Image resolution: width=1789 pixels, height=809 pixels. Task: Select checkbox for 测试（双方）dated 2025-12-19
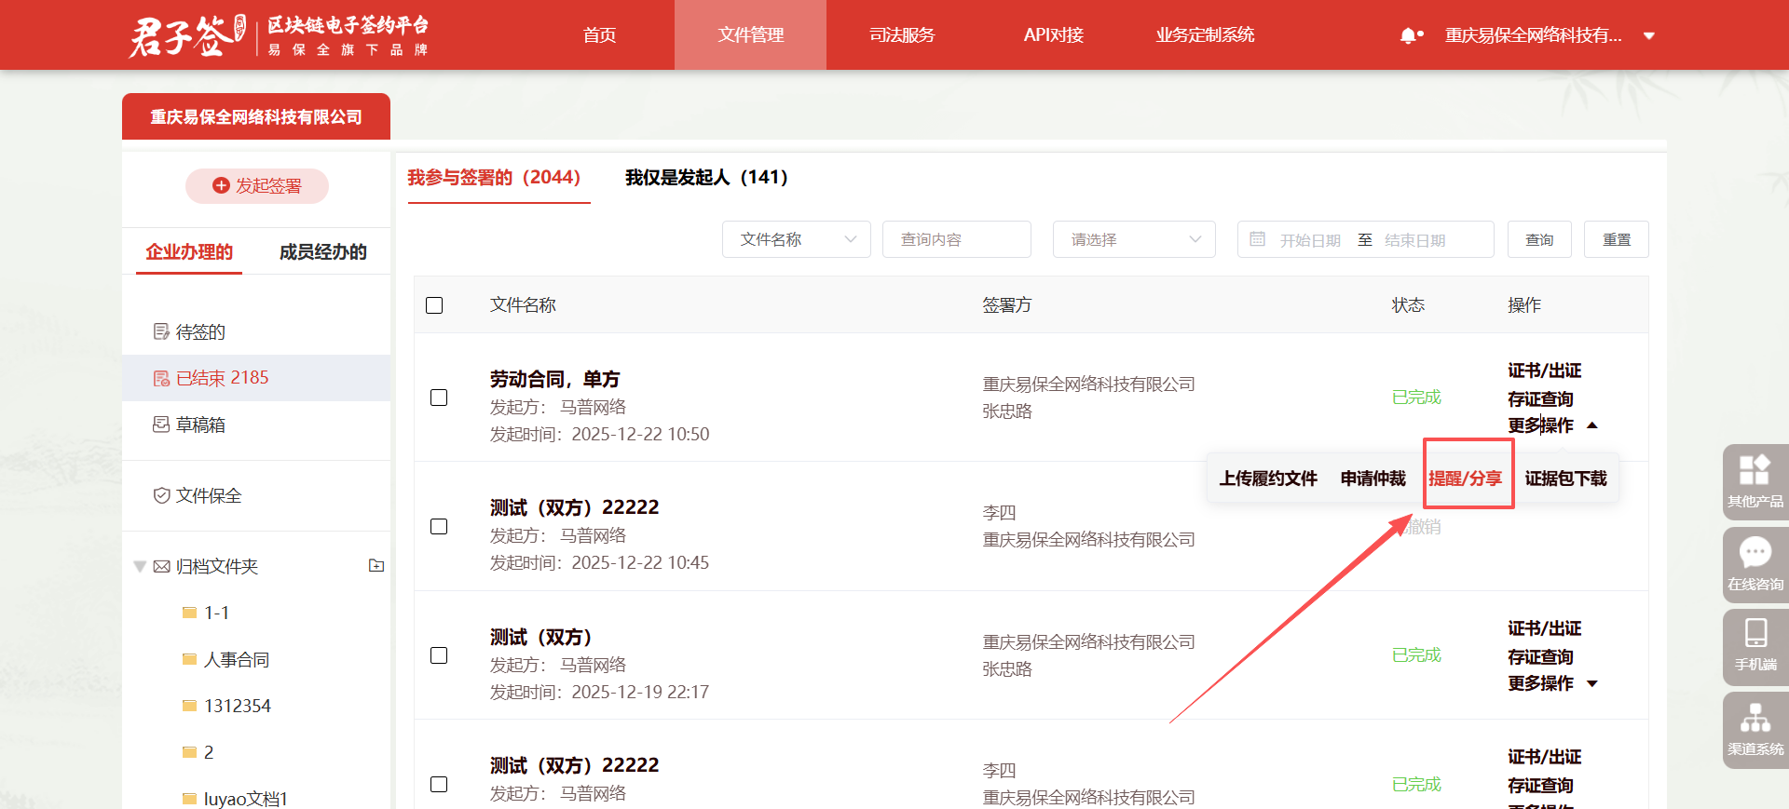(439, 655)
